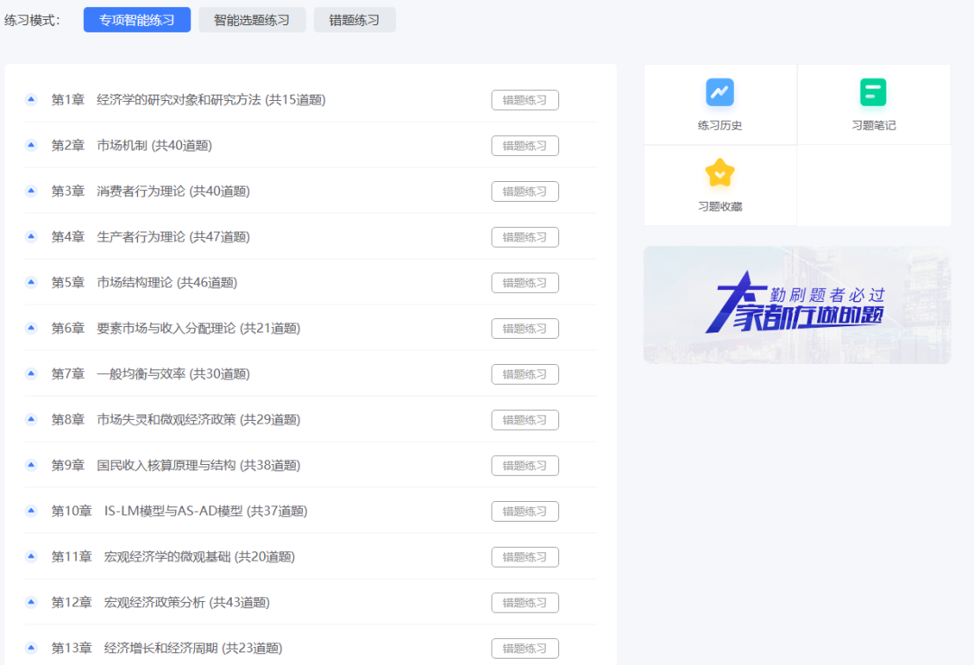Open the green 习题笔记 notes icon

[873, 93]
